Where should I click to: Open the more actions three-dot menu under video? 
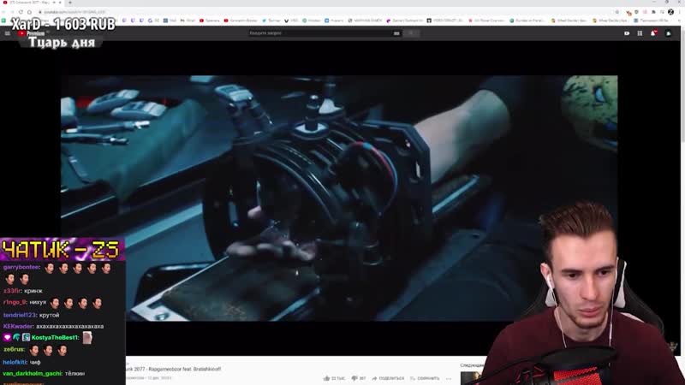(449, 378)
